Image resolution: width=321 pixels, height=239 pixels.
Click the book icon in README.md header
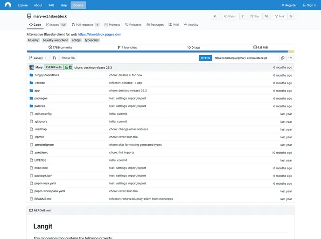(x=31, y=211)
